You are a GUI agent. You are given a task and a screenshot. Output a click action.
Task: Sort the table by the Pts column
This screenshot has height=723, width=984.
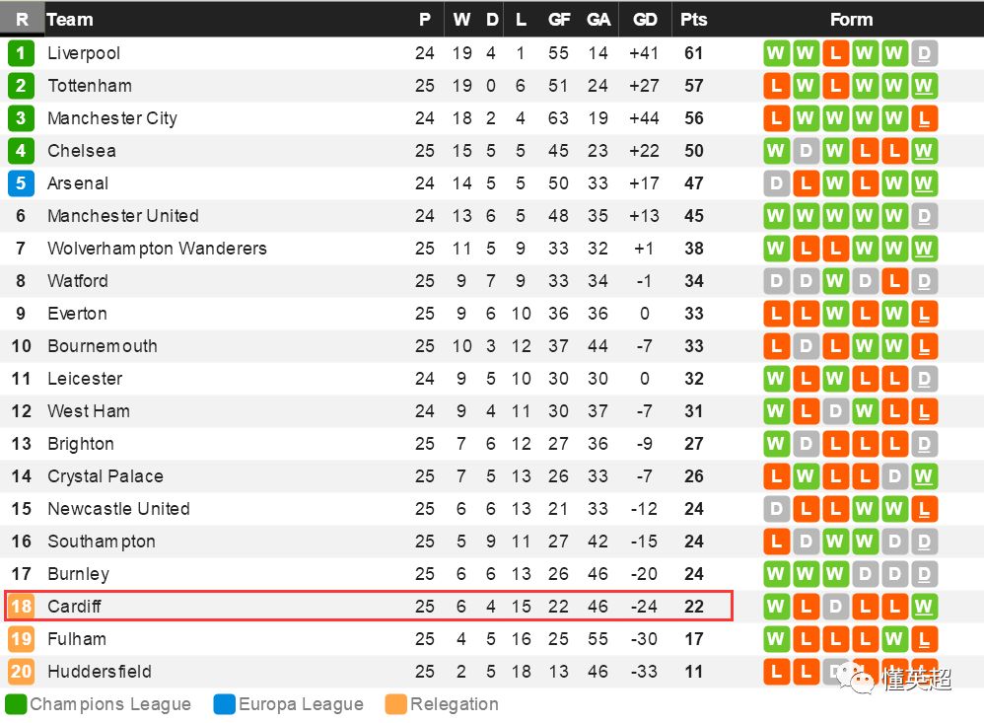[x=693, y=19]
